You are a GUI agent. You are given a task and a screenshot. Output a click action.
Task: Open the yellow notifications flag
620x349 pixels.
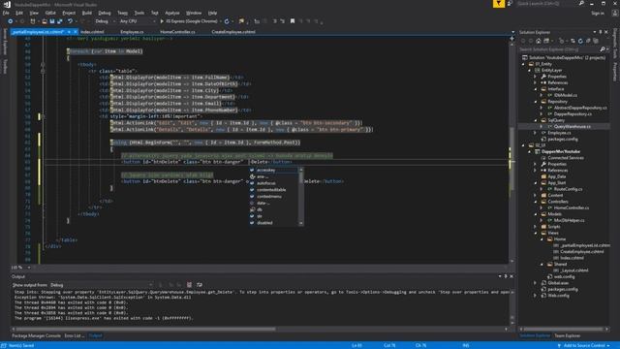pyautogui.click(x=499, y=4)
